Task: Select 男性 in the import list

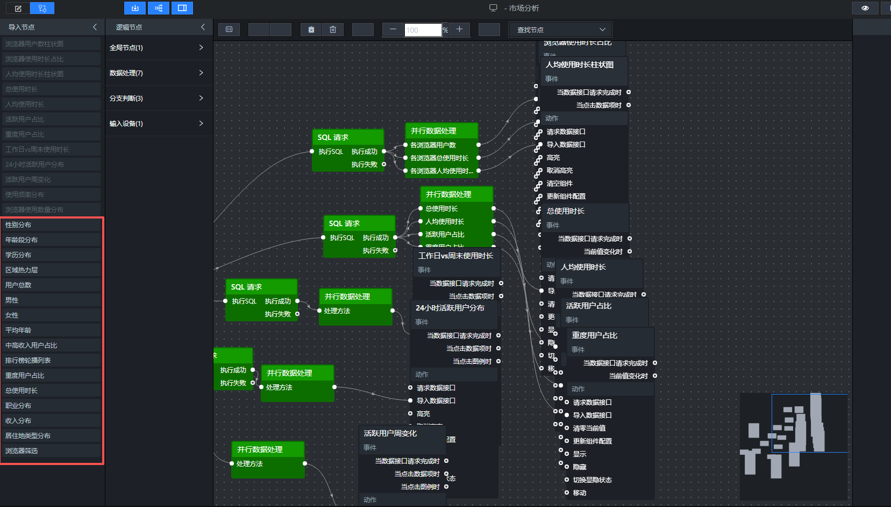Action: click(52, 300)
